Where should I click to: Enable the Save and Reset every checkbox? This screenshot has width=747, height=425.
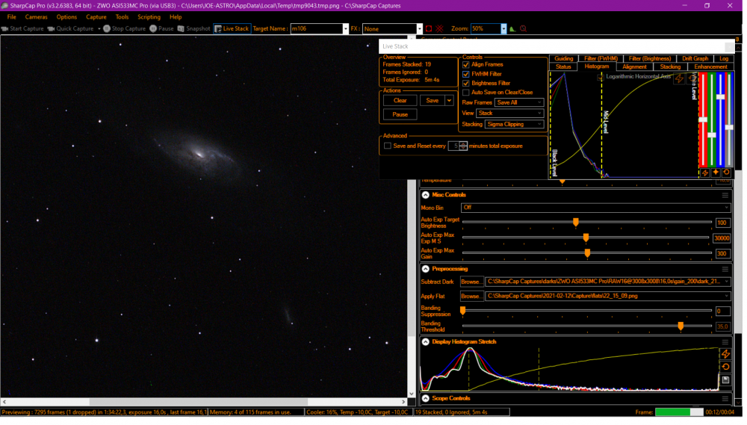(387, 146)
